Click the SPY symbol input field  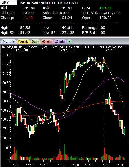(x=9, y=3)
